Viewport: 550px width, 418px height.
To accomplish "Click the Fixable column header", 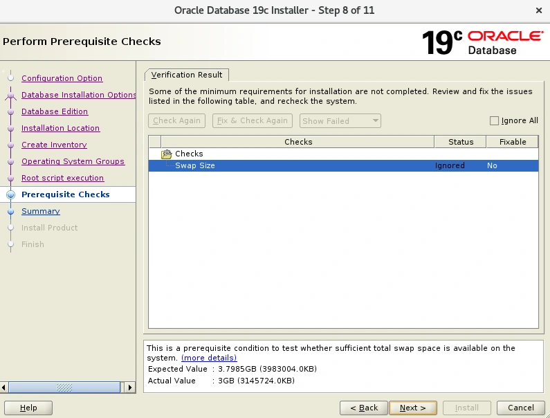I will click(x=513, y=142).
